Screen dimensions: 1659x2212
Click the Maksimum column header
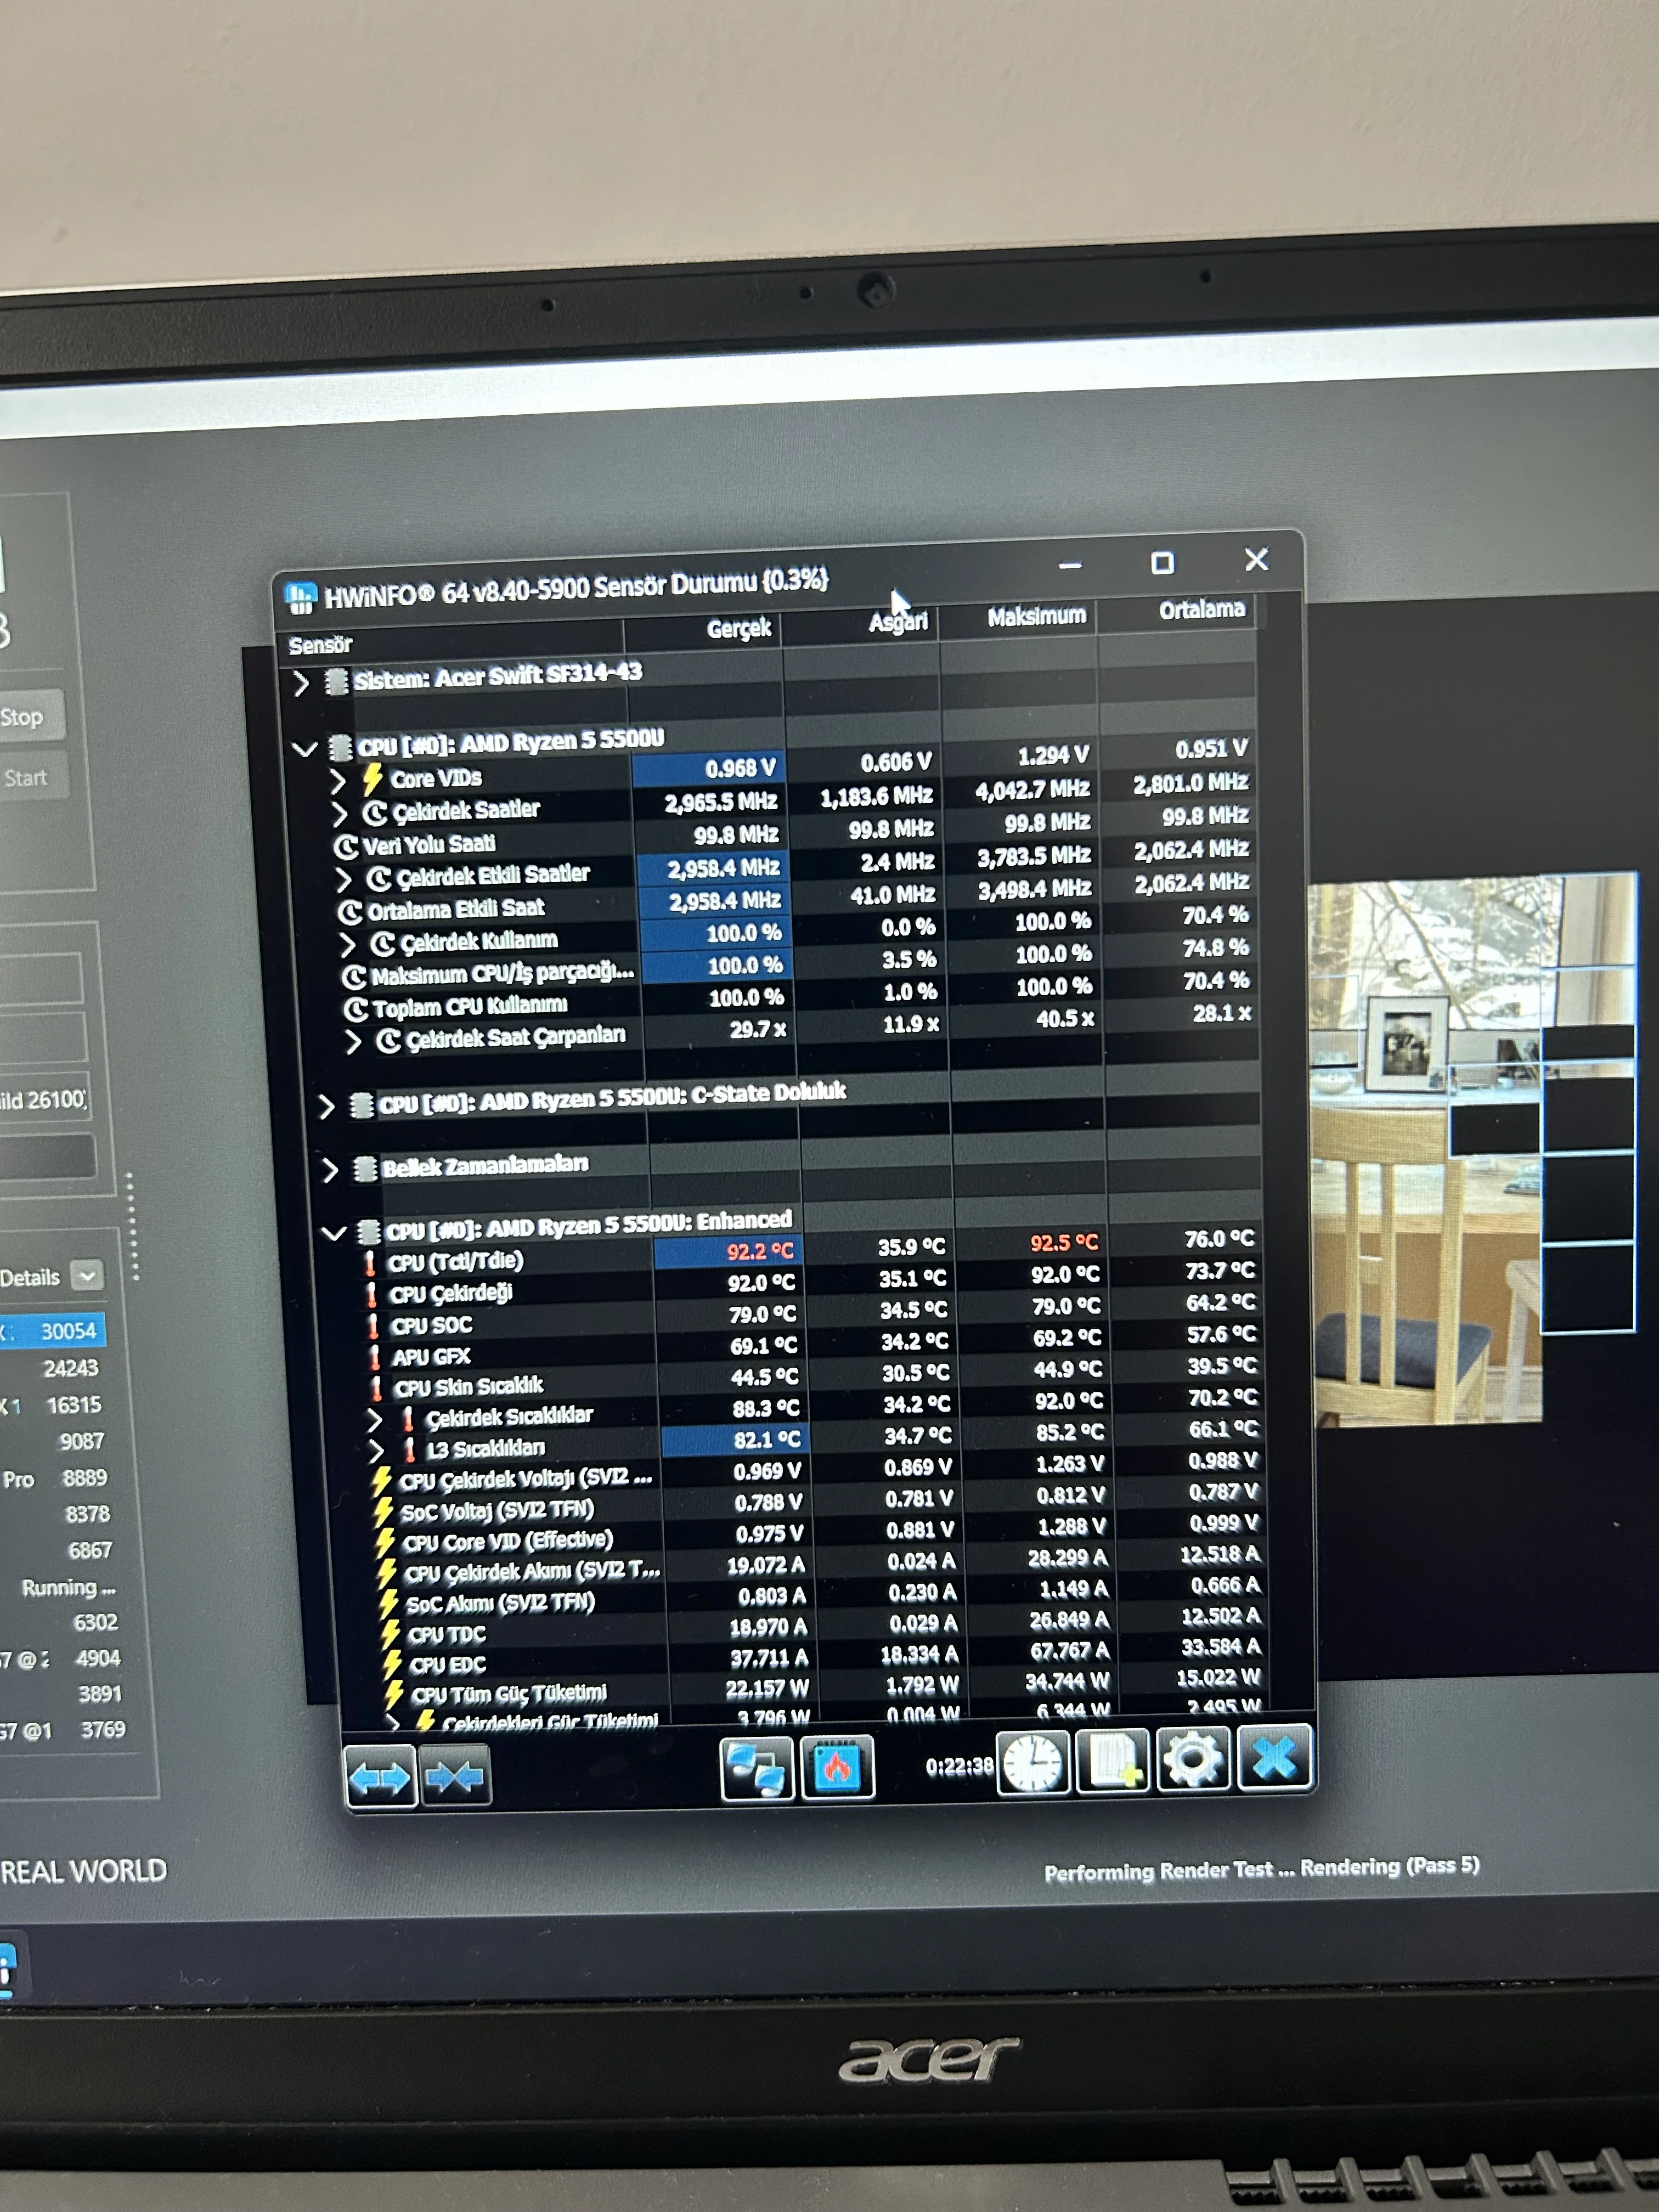coord(1036,617)
